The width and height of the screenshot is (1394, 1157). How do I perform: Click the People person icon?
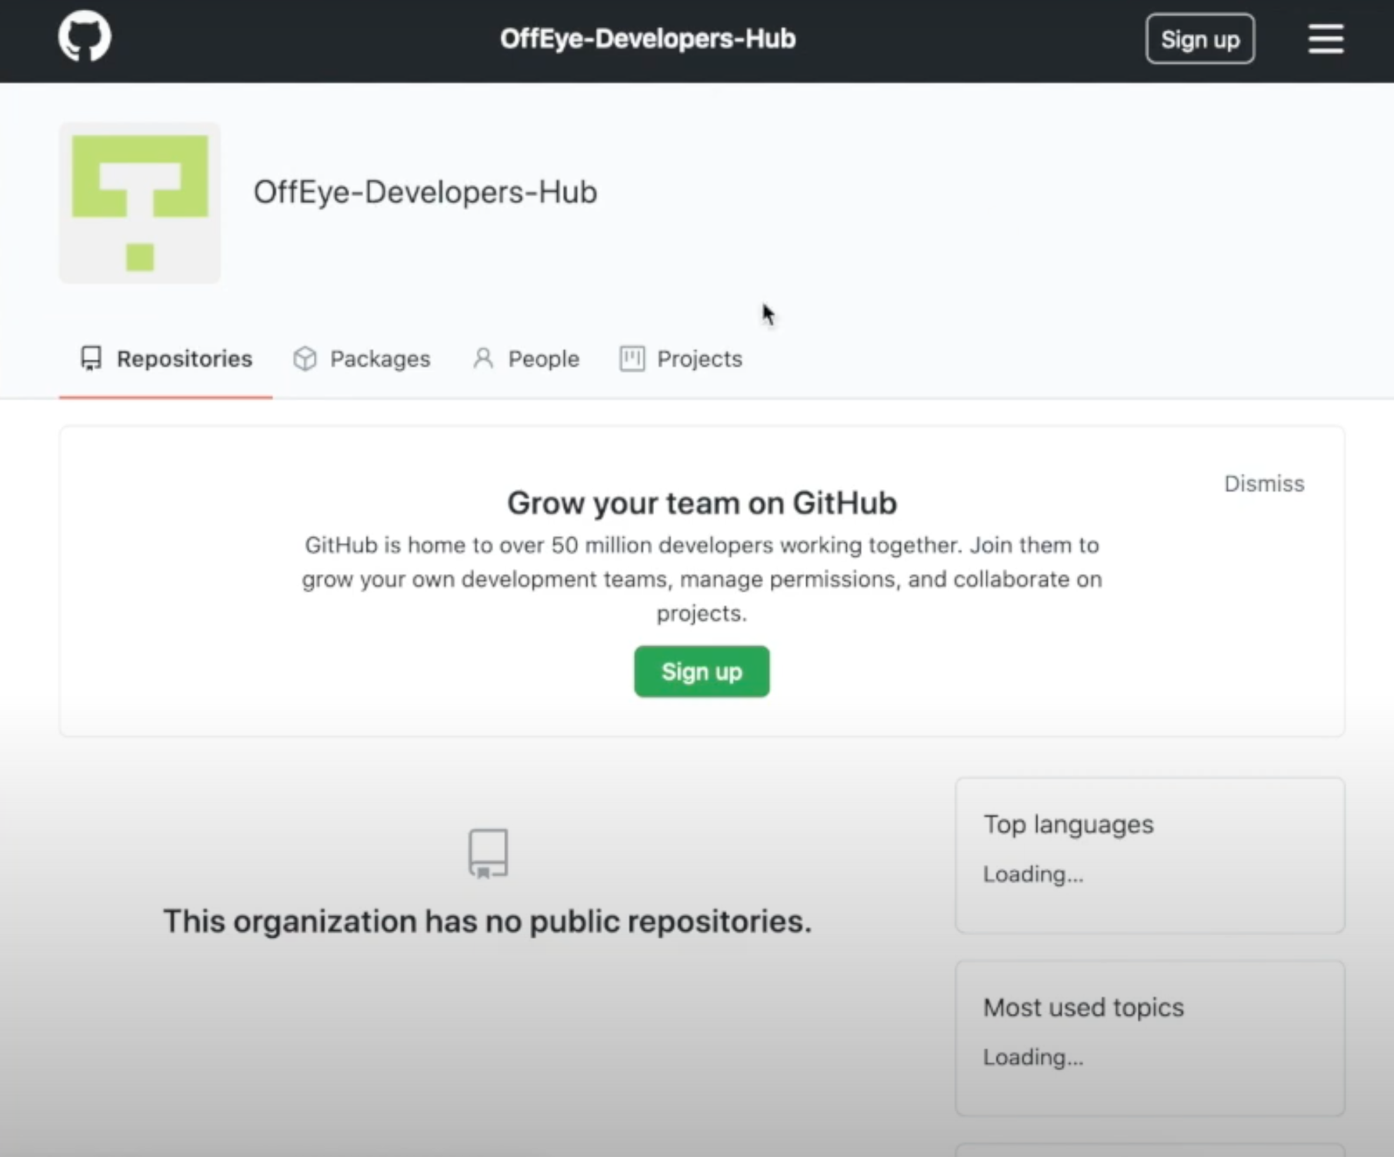click(x=483, y=358)
